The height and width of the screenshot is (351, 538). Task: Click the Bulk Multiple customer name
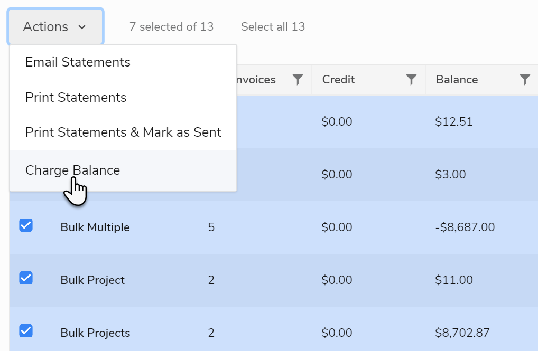point(95,227)
